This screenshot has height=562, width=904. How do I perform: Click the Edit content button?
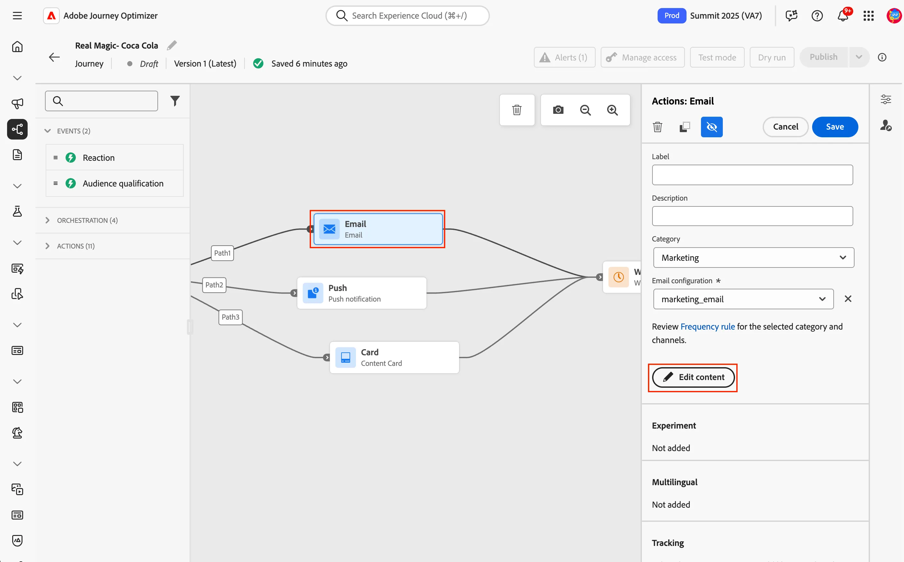(x=693, y=377)
